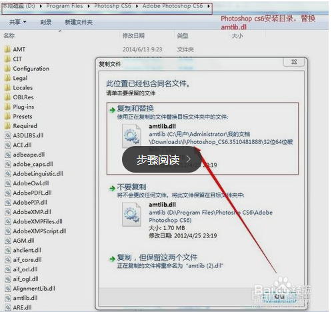Click the 刻录 toolbar button
The height and width of the screenshot is (312, 332).
tap(46, 22)
